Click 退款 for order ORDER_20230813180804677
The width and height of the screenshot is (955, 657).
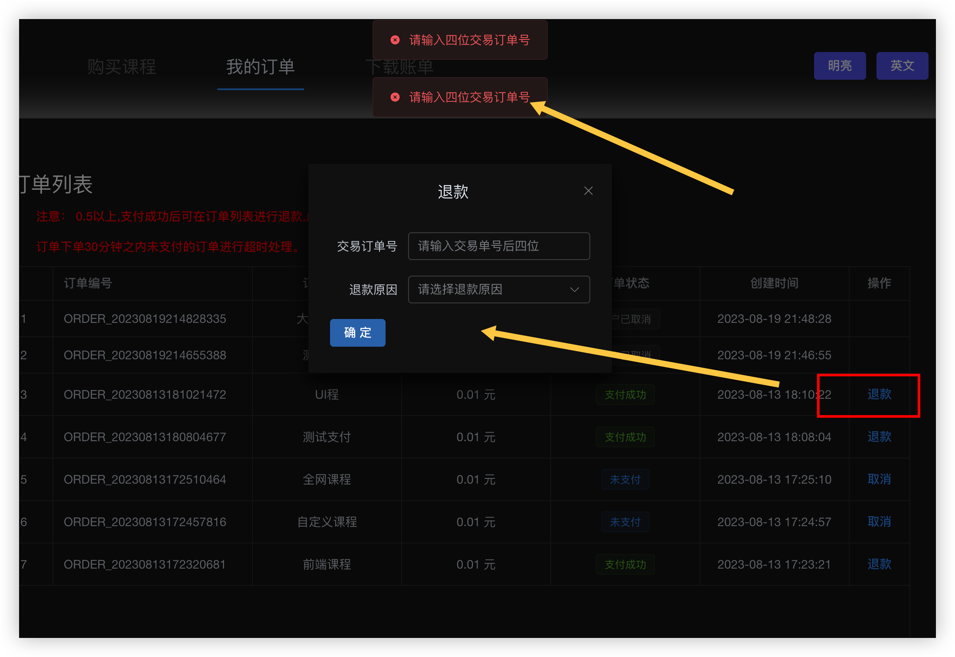click(879, 437)
